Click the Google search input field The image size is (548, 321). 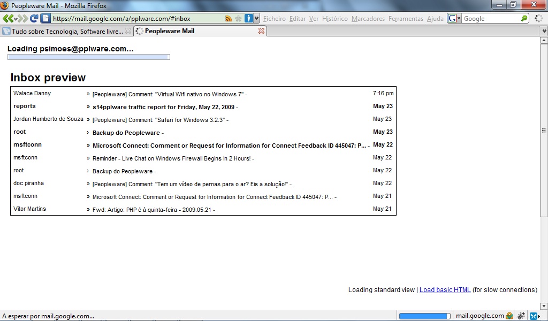click(x=491, y=19)
